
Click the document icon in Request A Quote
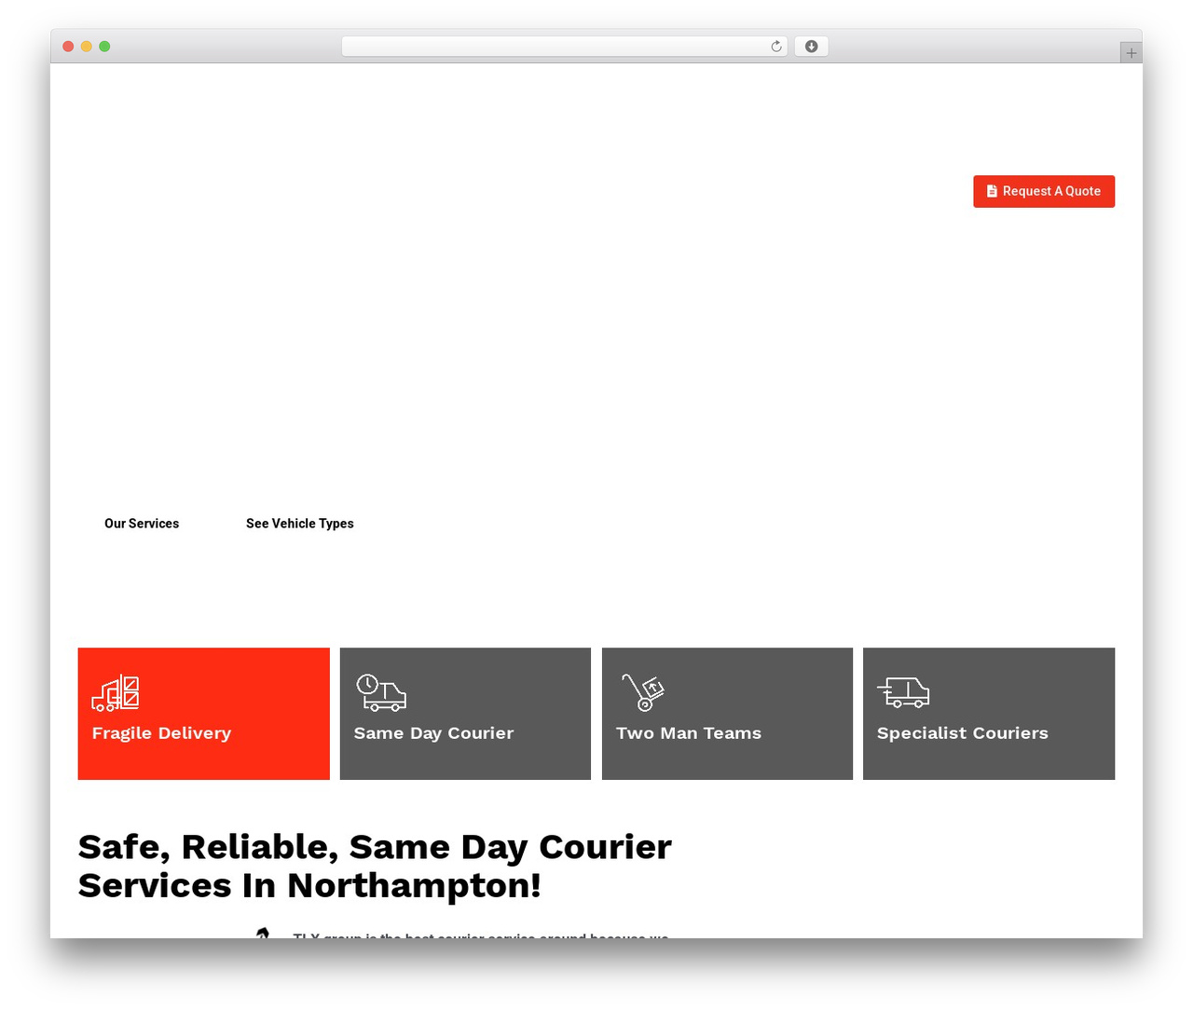[x=992, y=191]
